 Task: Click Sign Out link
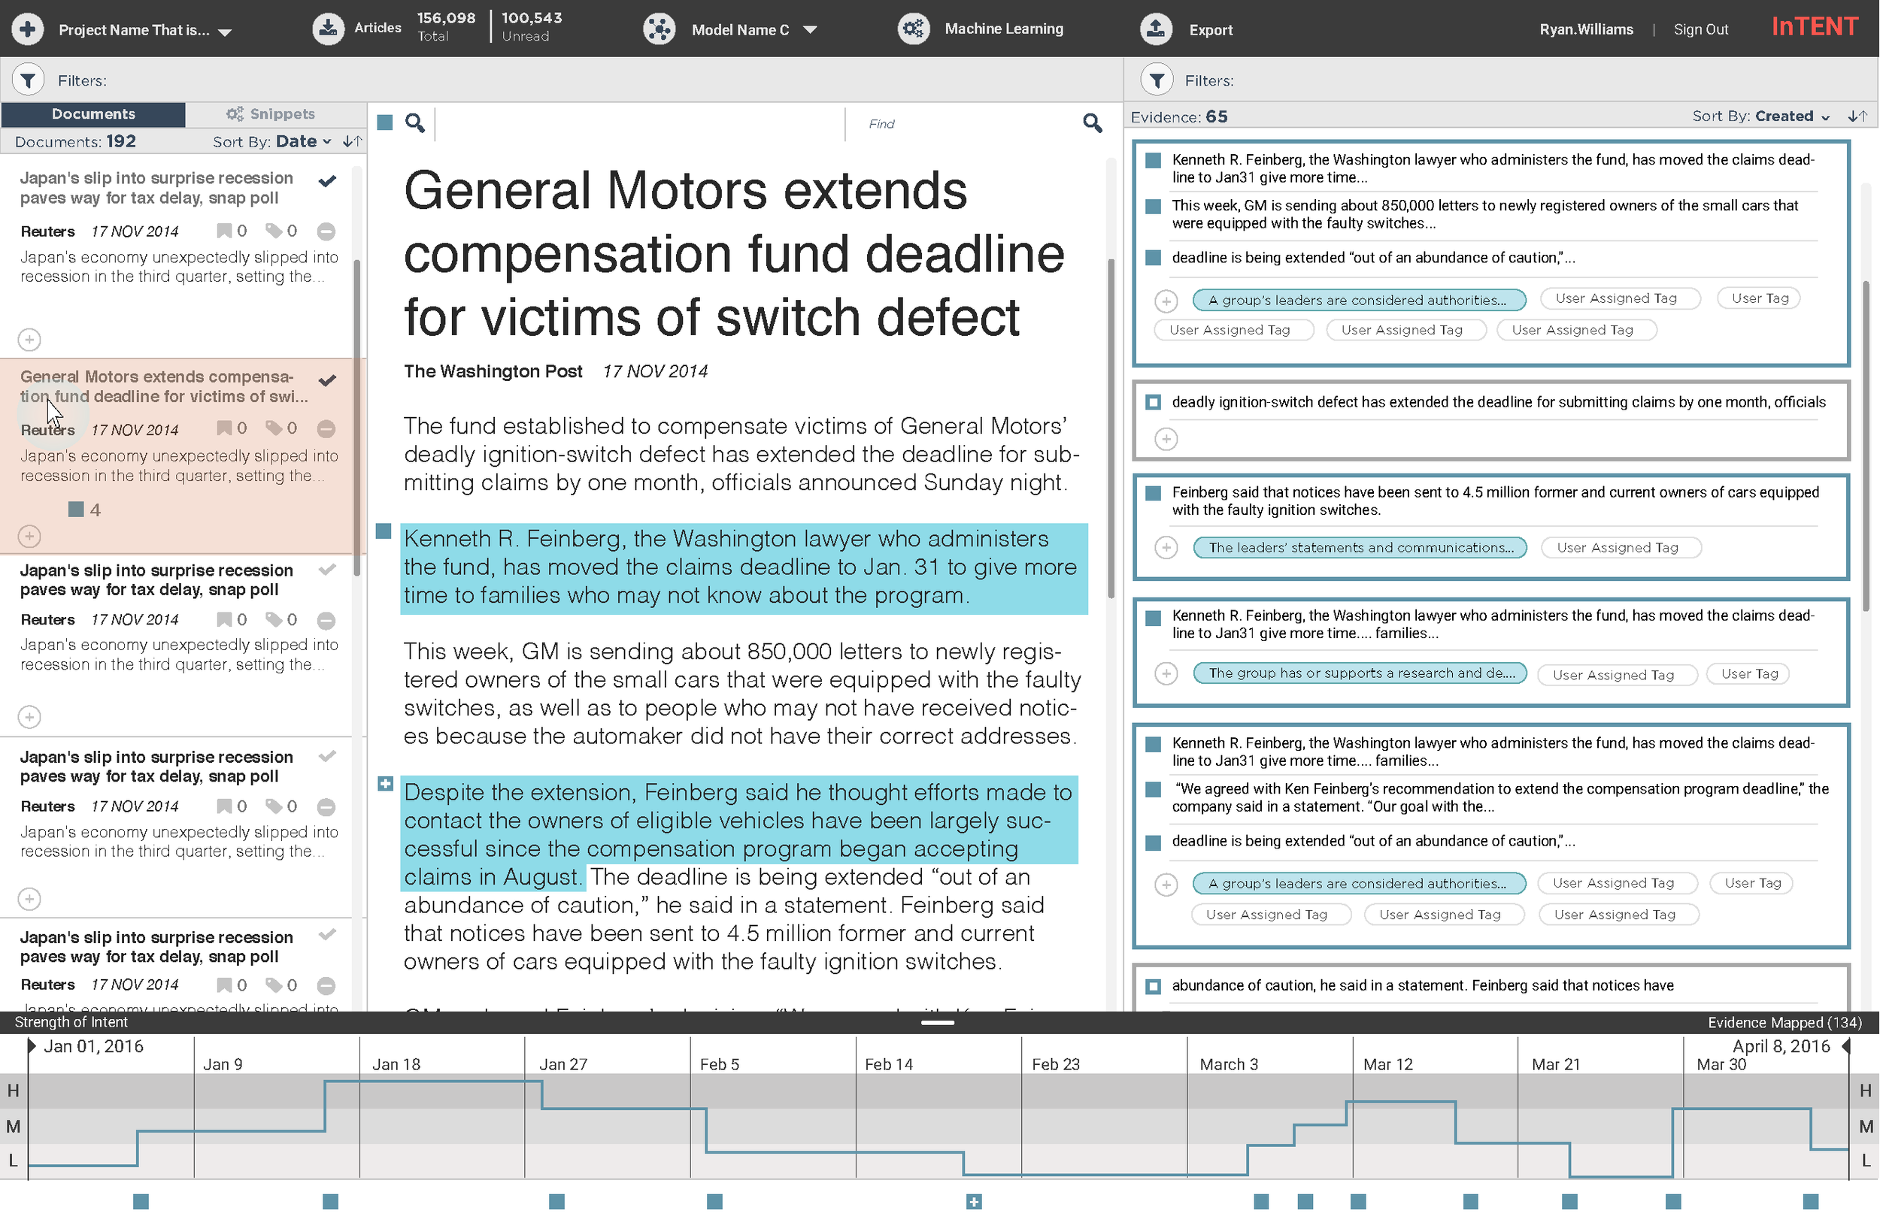1700,29
